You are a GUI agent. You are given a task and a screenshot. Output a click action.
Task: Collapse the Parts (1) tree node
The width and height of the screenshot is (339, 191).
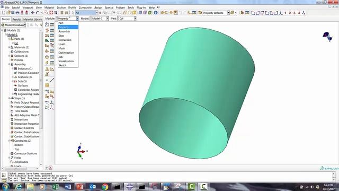coord(10,39)
